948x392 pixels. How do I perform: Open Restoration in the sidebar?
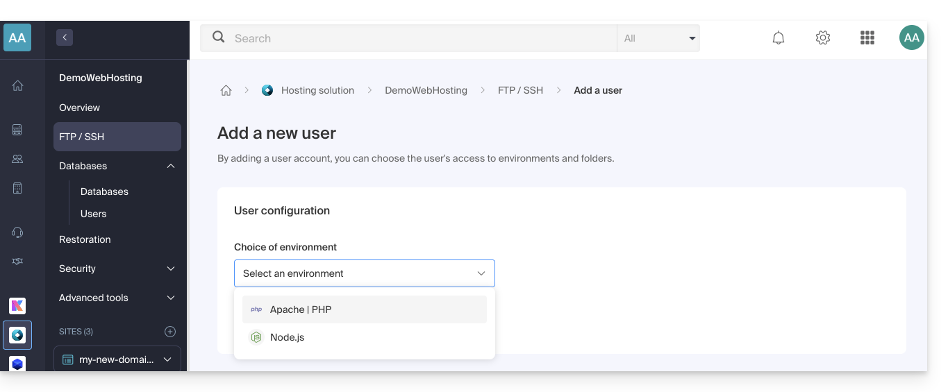coord(85,239)
